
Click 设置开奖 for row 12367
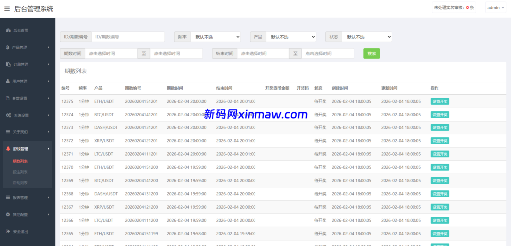440,207
